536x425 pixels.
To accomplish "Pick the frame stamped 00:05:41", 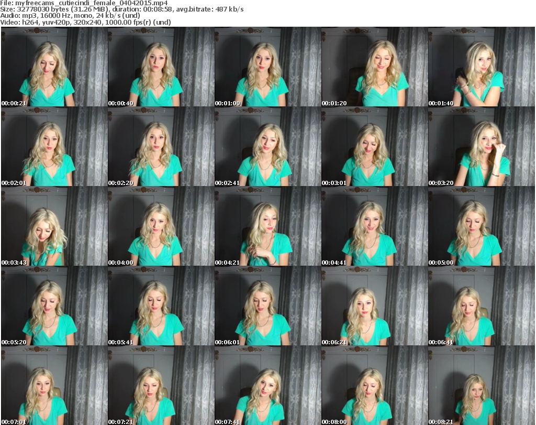I will [x=161, y=306].
